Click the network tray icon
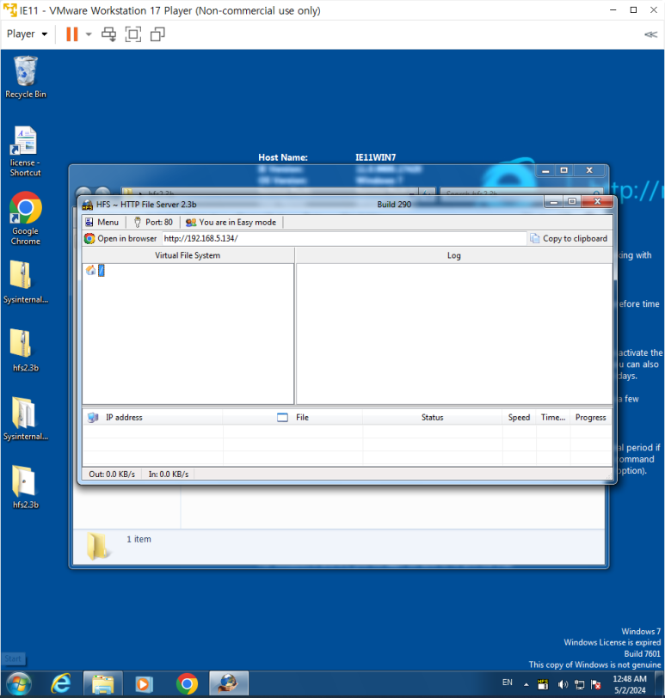Image resolution: width=665 pixels, height=698 pixels. pos(580,684)
